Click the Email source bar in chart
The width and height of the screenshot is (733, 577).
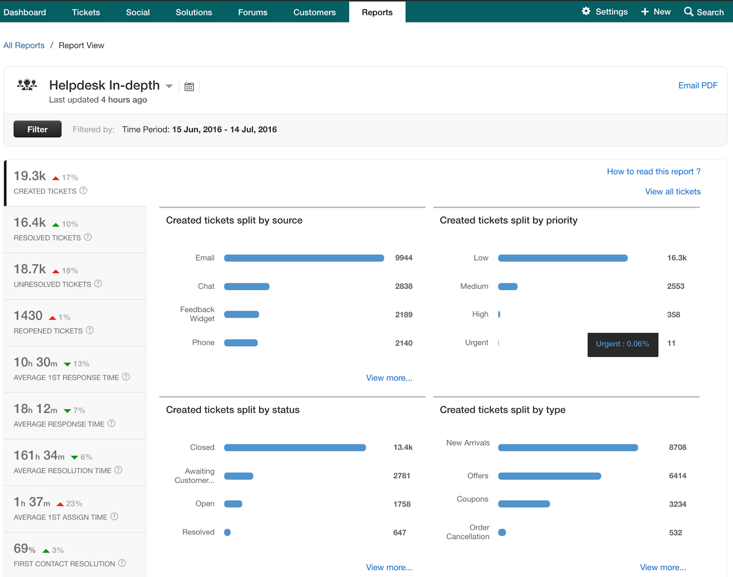[x=304, y=258]
